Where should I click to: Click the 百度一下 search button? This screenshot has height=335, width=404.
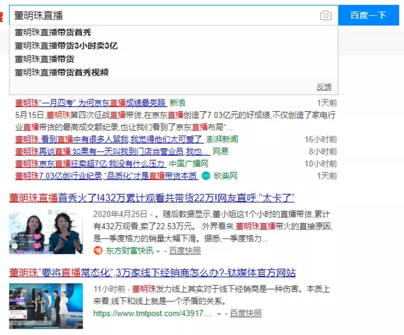[x=368, y=15]
